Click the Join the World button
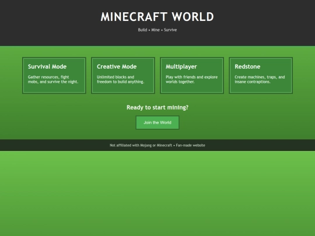Viewport: 315px width, 236px height. click(157, 122)
